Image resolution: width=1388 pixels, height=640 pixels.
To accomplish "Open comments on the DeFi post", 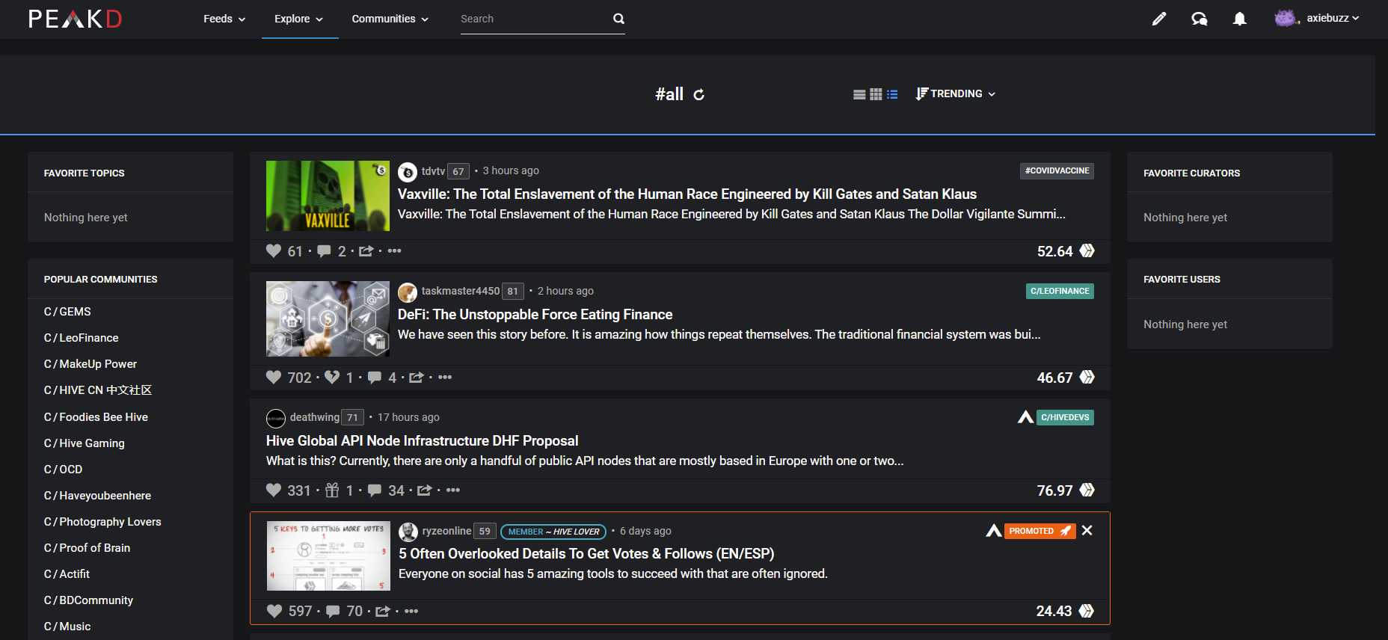I will [375, 378].
